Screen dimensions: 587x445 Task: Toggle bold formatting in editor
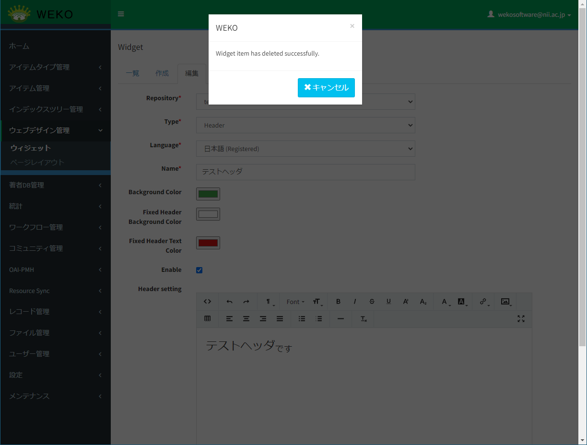[338, 302]
